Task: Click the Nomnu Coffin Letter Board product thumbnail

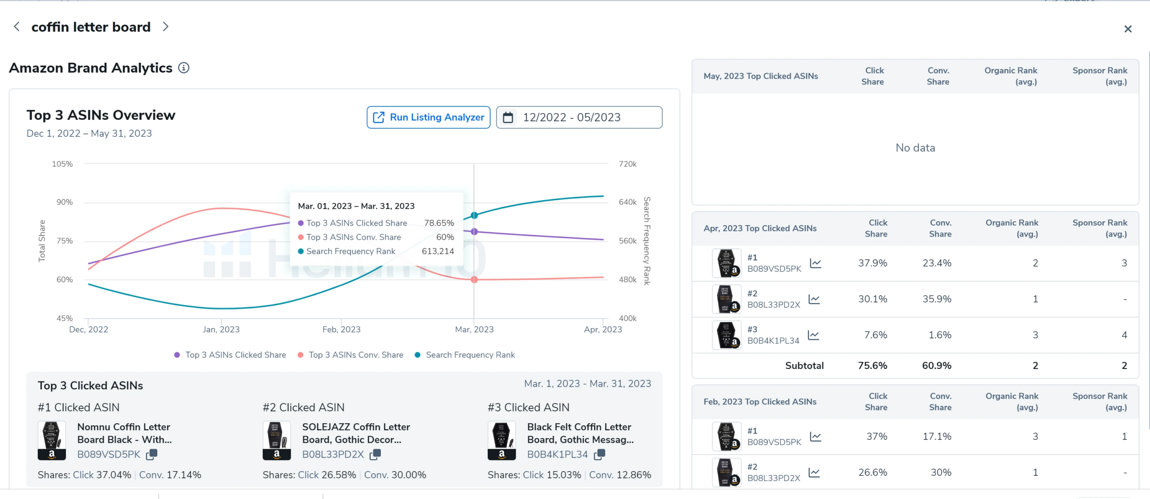Action: point(52,440)
